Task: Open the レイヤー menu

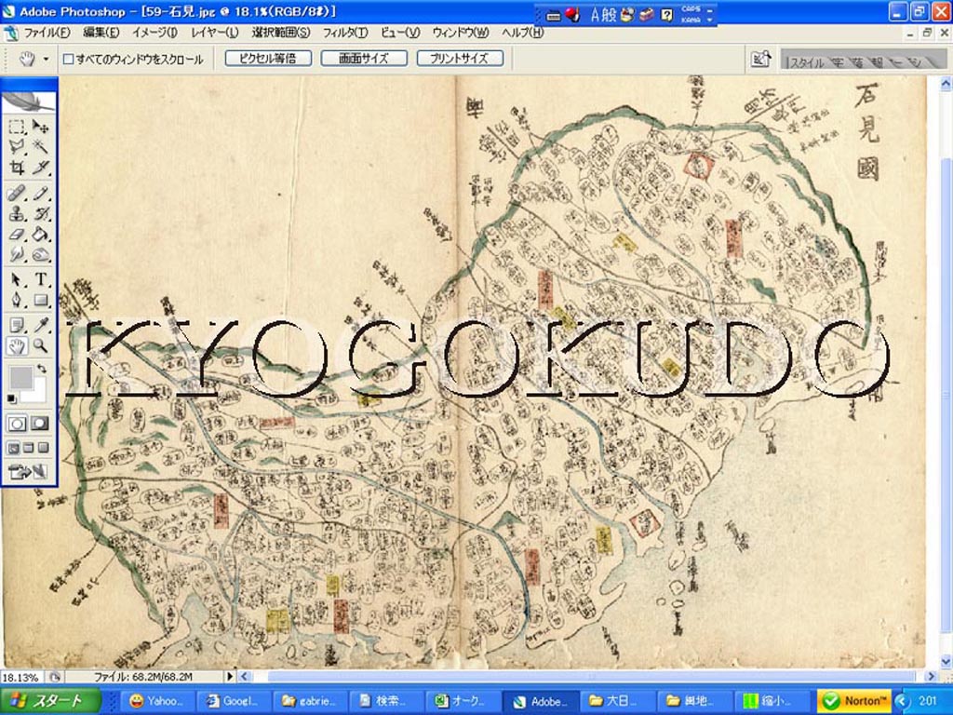Action: point(215,33)
